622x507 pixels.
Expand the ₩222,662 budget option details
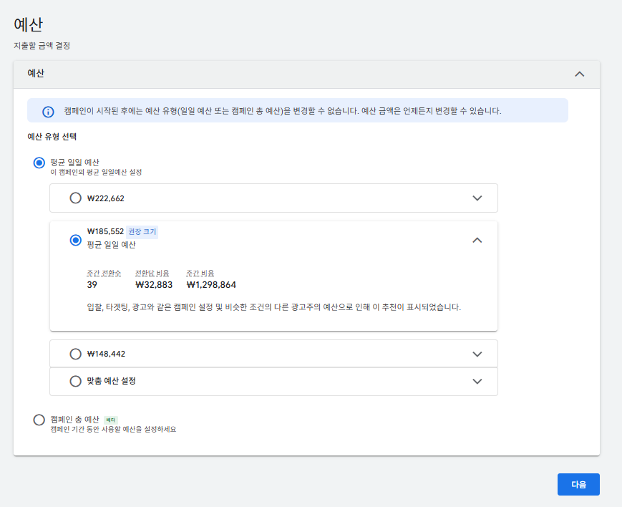point(477,198)
